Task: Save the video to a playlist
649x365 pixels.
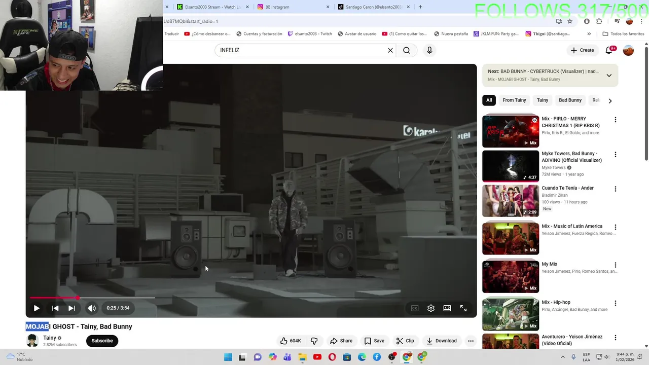Action: (x=374, y=341)
